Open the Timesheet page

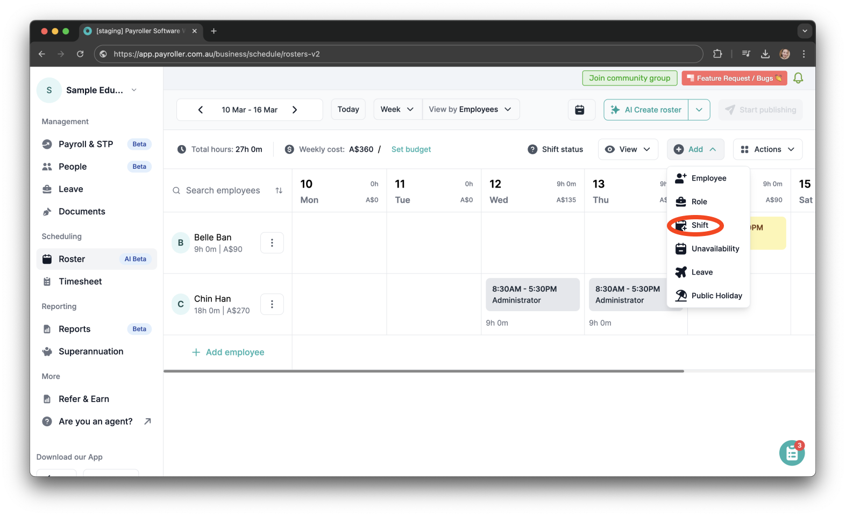(x=96, y=282)
